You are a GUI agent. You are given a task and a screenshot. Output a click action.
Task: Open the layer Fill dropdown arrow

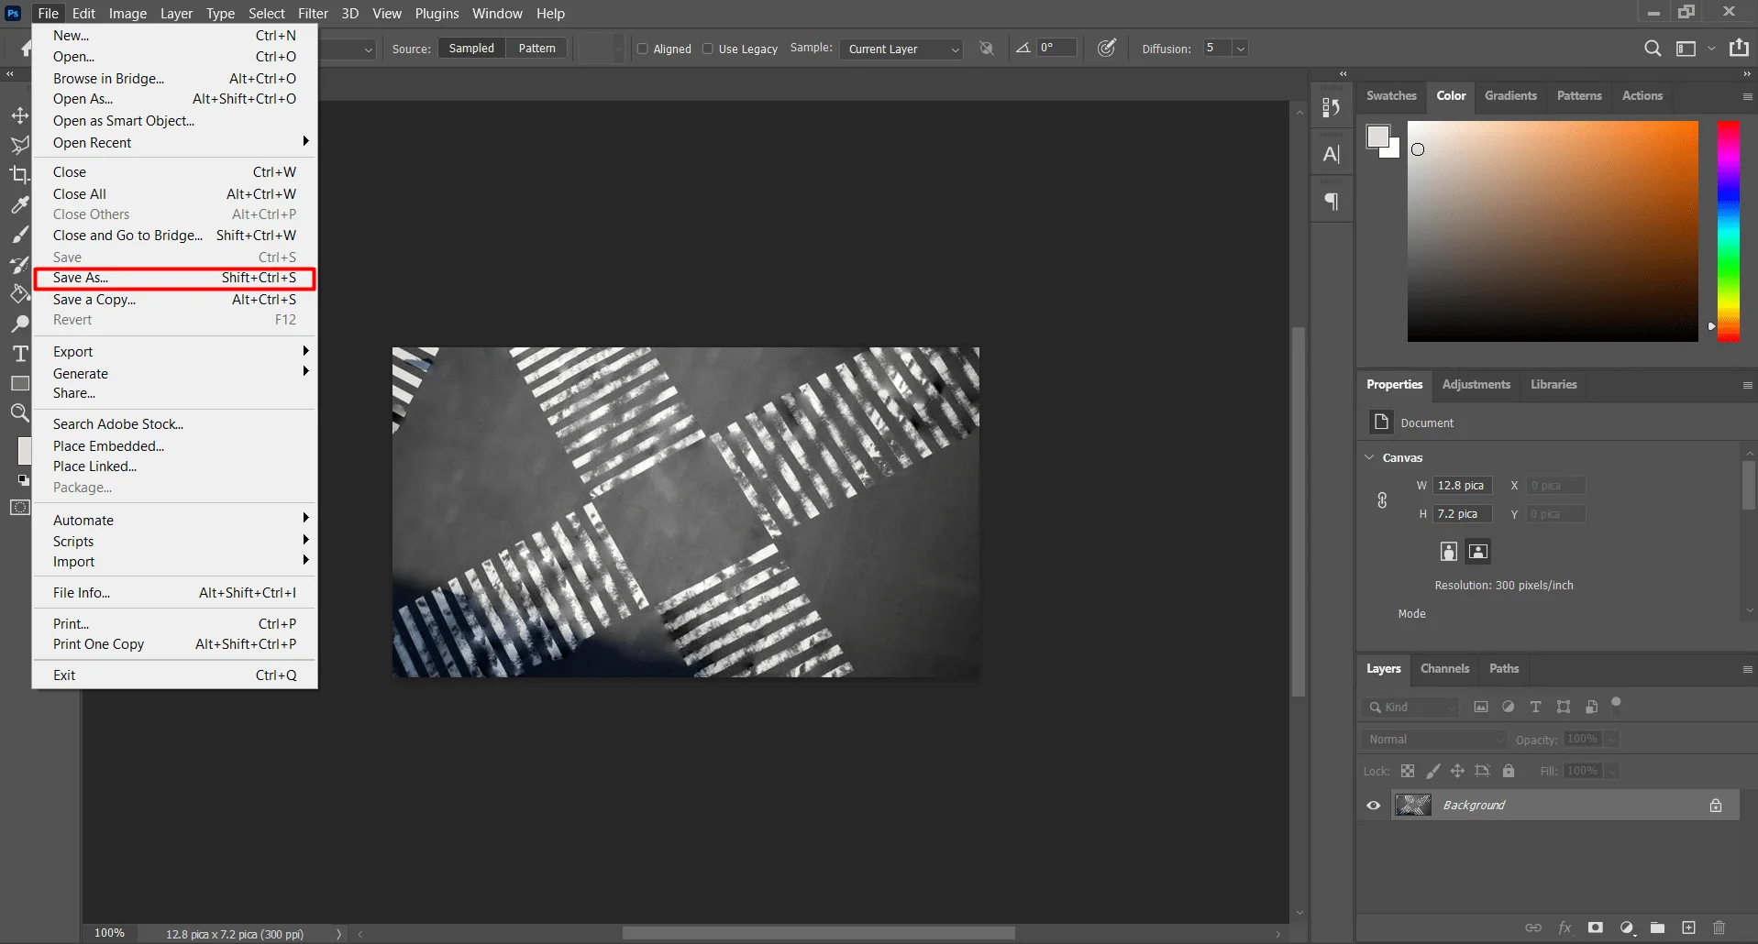pos(1612,771)
